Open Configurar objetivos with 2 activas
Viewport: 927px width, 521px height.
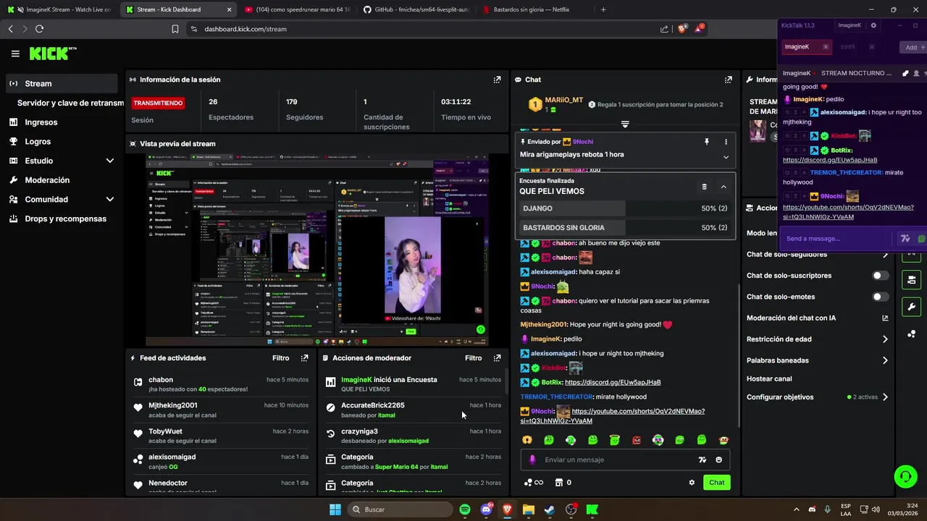818,397
